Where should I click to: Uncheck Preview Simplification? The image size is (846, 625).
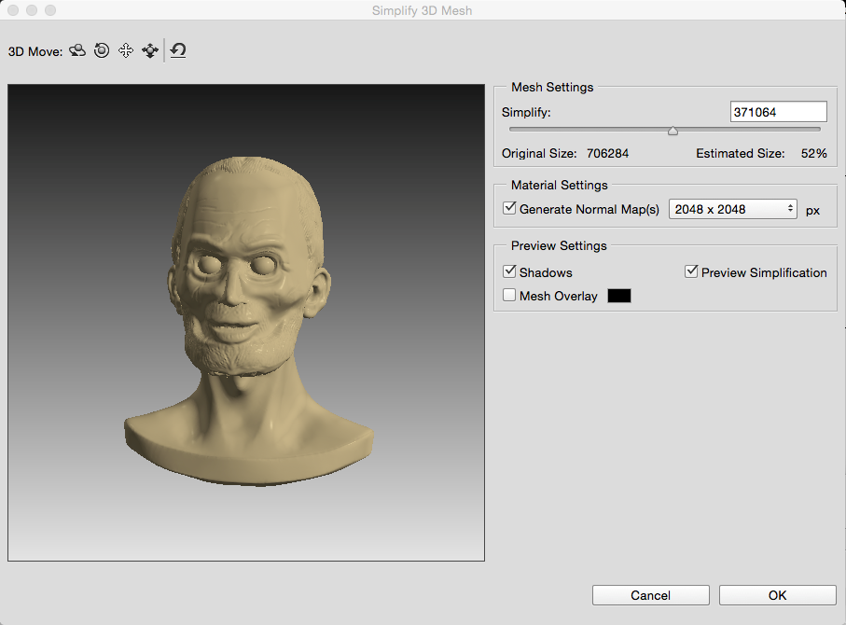[x=691, y=271]
